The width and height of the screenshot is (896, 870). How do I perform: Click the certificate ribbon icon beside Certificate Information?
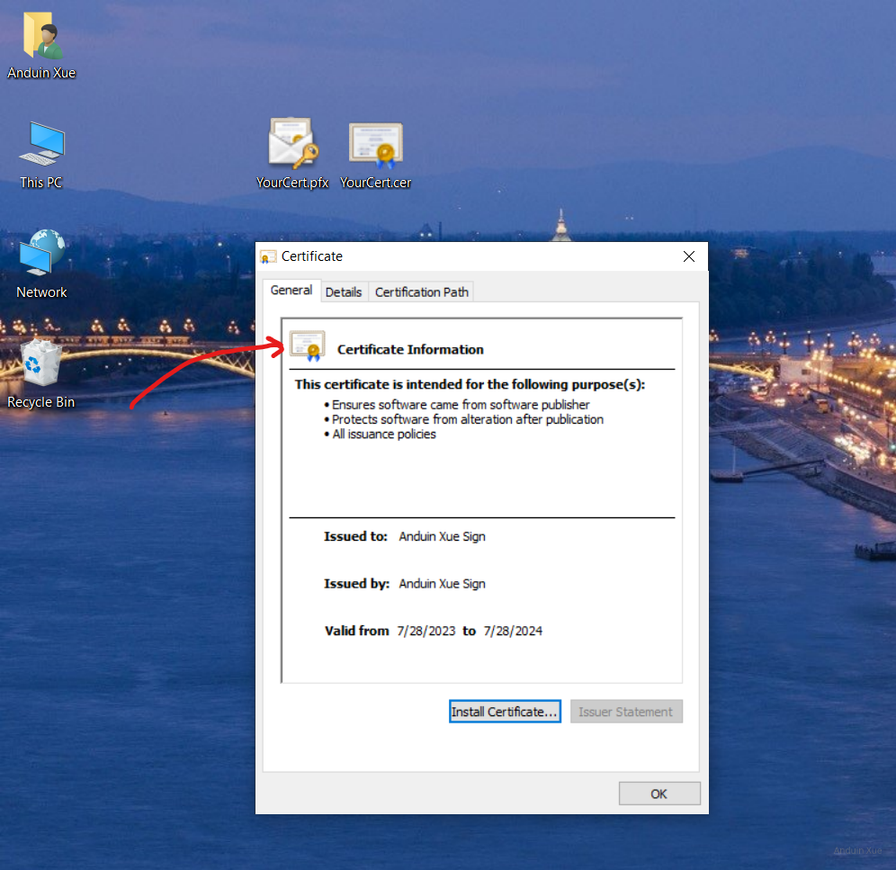[307, 346]
